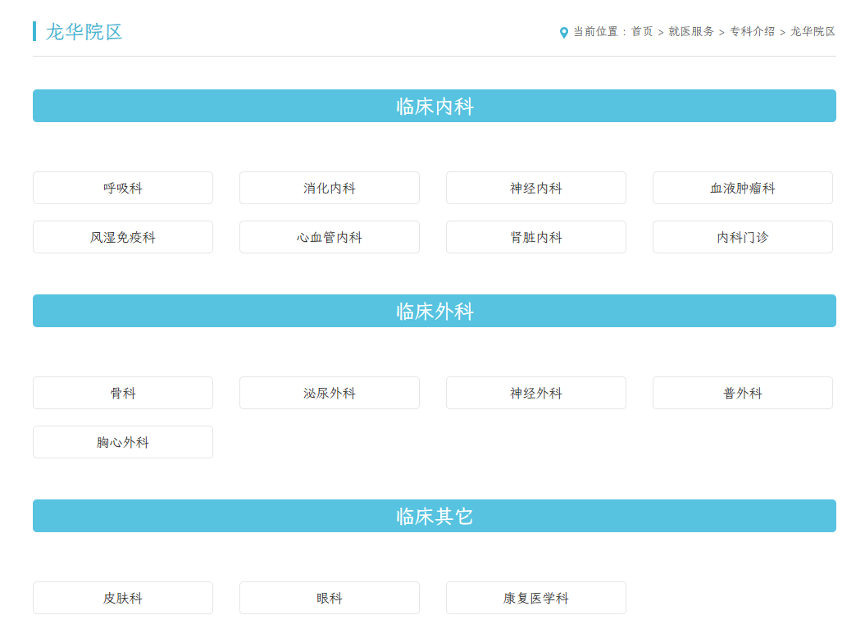Image resolution: width=865 pixels, height=638 pixels.
Task: Open 内科门诊 clinic page
Action: [x=743, y=237]
